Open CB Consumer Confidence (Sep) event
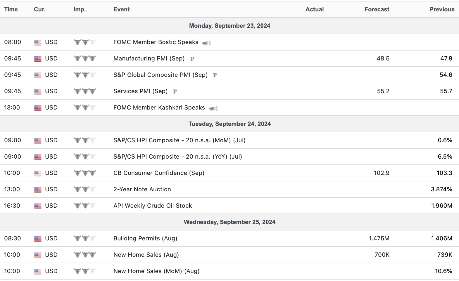This screenshot has height=281, width=459. pyautogui.click(x=159, y=173)
